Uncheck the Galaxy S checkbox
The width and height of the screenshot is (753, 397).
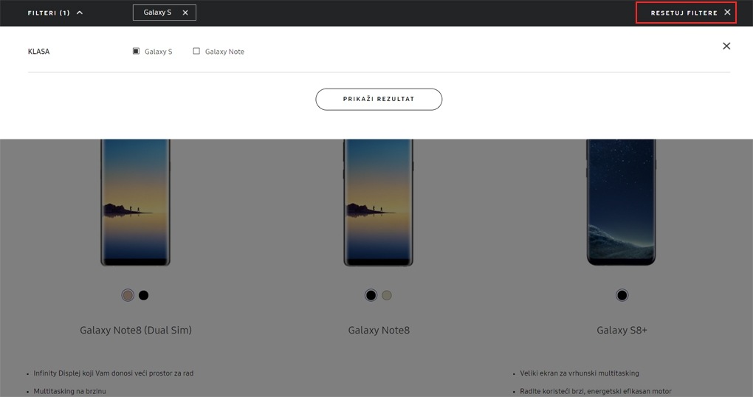pyautogui.click(x=136, y=51)
